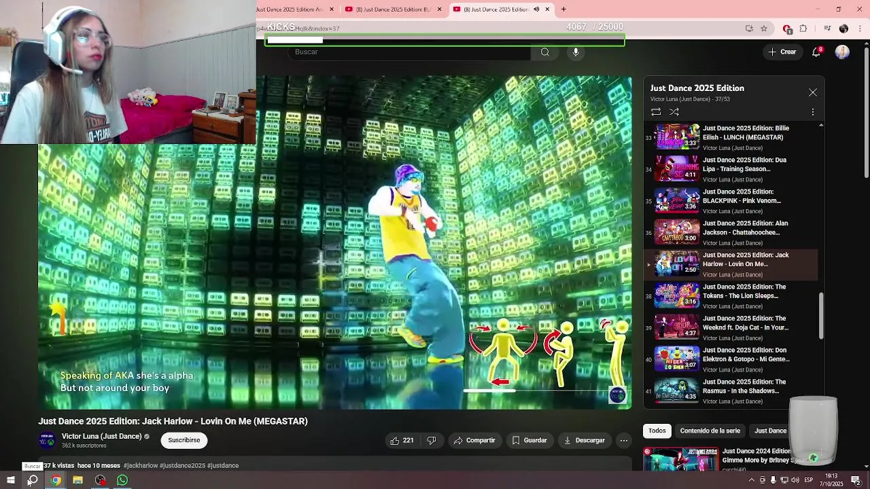This screenshot has width=870, height=489.
Task: Start voice search with the microphone icon
Action: 576,52
